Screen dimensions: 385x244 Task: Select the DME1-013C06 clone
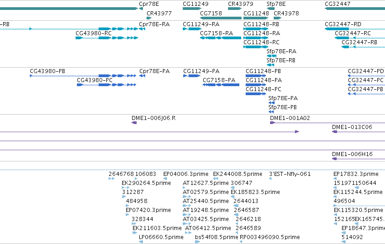pos(358,132)
